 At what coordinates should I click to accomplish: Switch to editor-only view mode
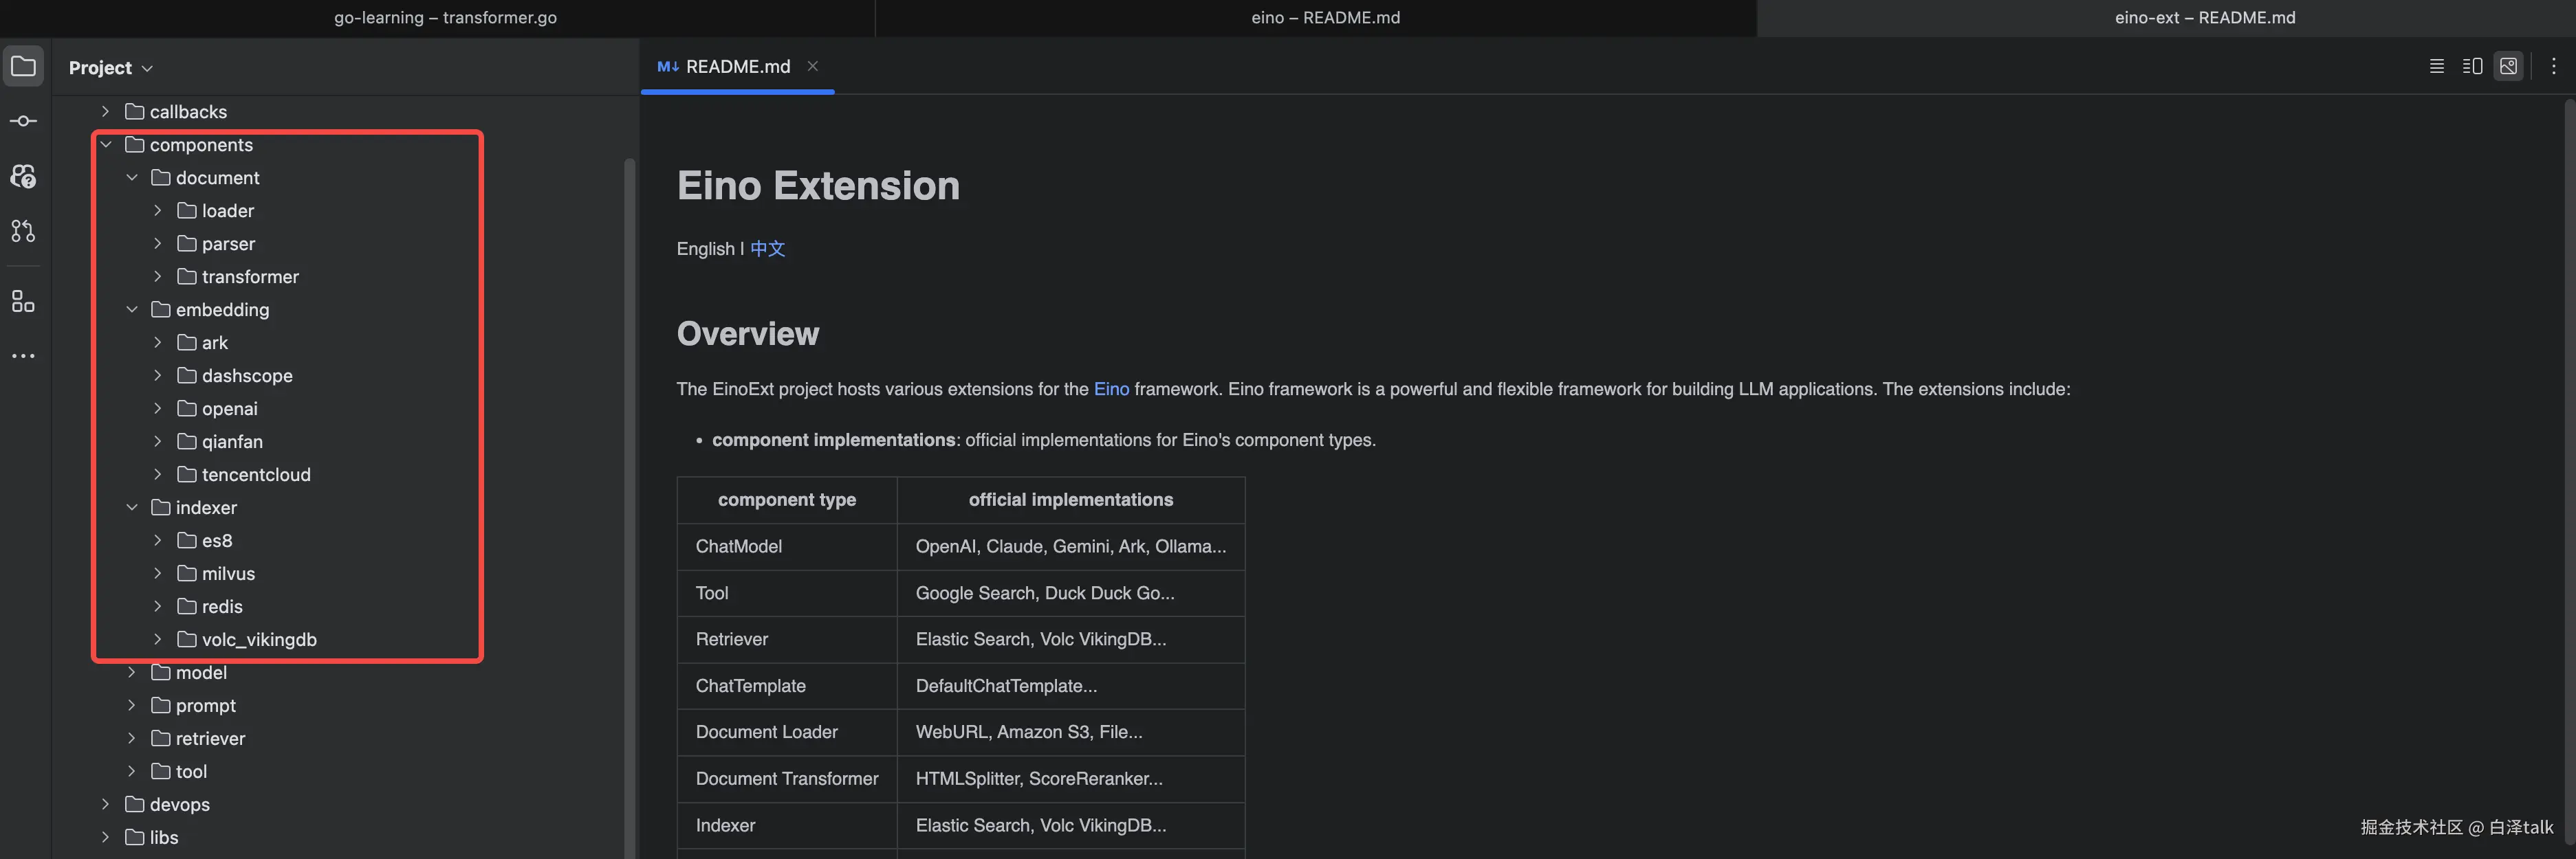click(2437, 66)
